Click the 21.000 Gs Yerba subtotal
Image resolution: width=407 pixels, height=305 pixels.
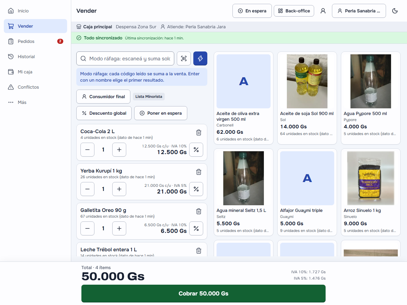172,192
